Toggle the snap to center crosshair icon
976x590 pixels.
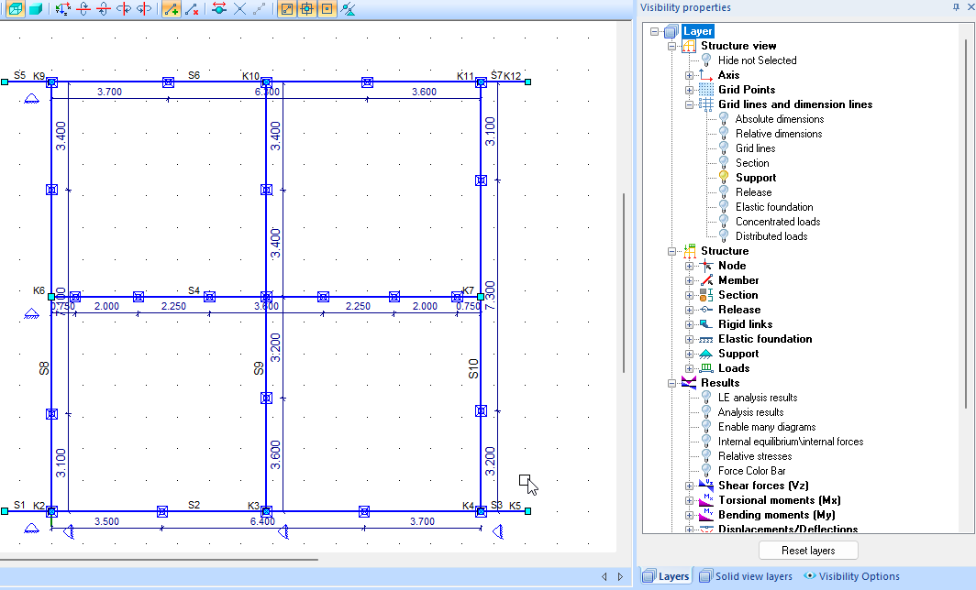(x=307, y=9)
